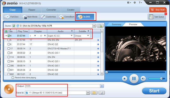This screenshot has height=98, width=170.
Task: Mute the preview volume speaker
Action: tap(143, 78)
